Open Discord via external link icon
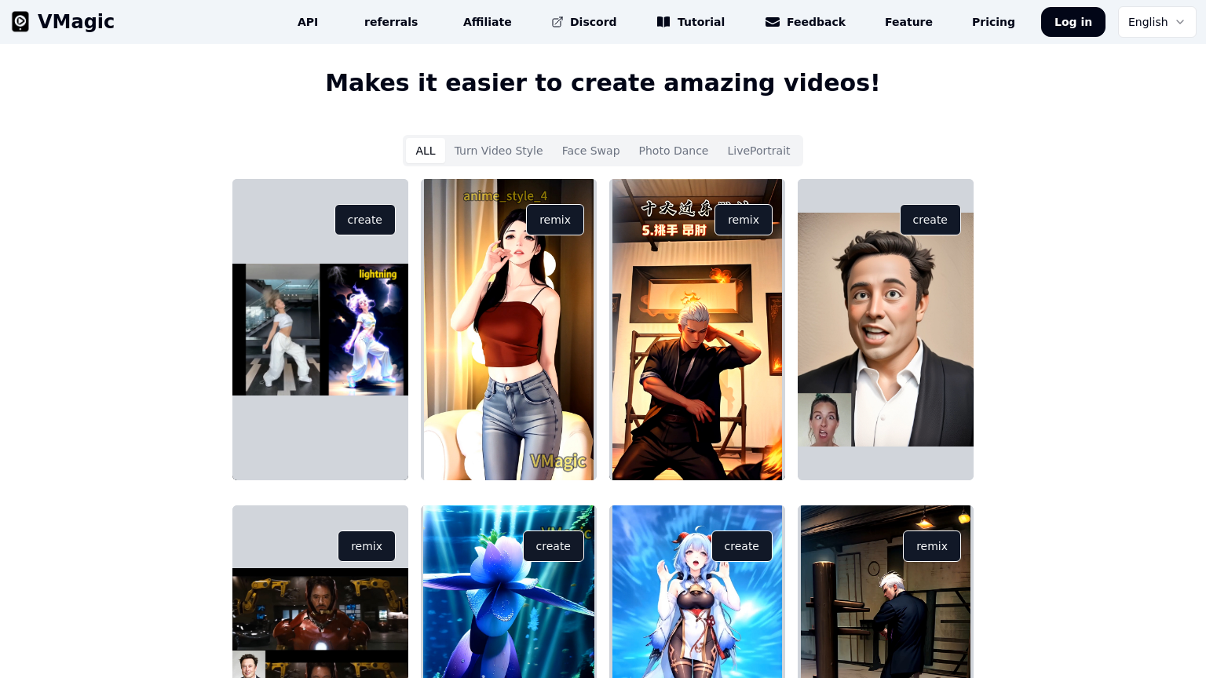The image size is (1206, 678). tap(557, 22)
